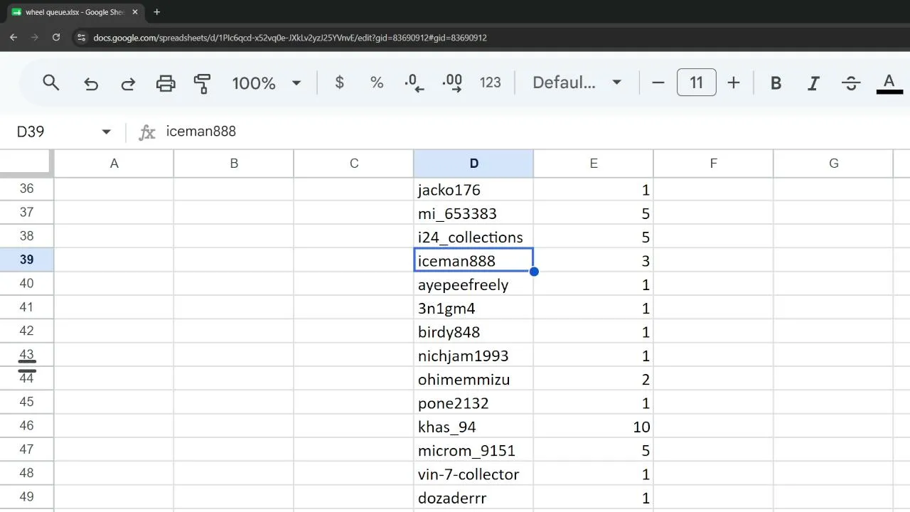Click the search magnifier icon in toolbar

(x=51, y=82)
